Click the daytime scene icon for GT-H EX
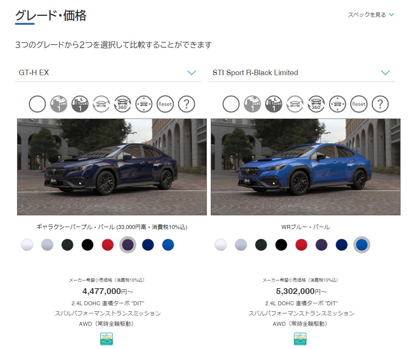 (x=59, y=104)
